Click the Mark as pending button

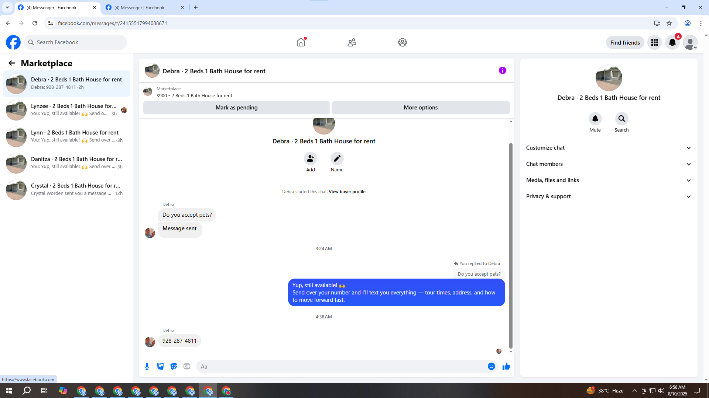[x=236, y=108]
